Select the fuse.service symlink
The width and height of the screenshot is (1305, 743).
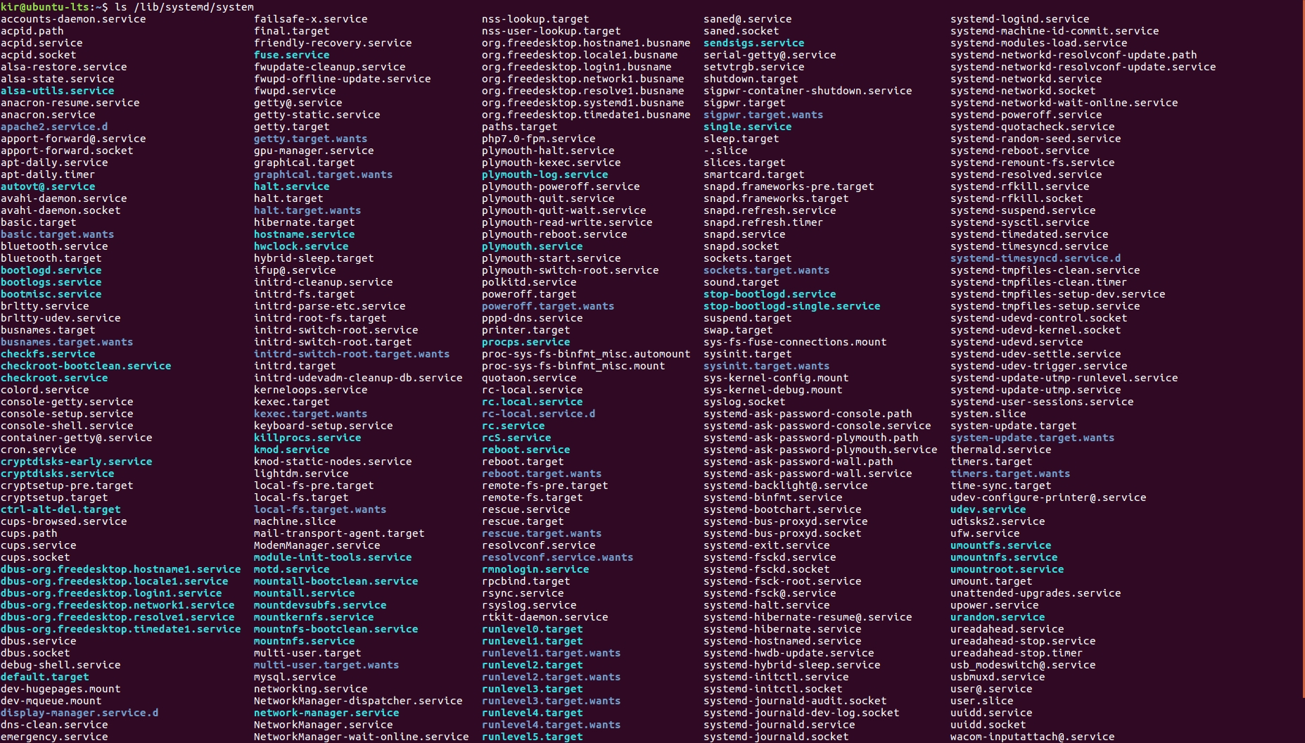tap(292, 55)
